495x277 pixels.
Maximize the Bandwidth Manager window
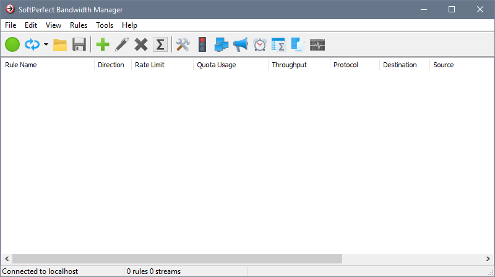[x=452, y=9]
